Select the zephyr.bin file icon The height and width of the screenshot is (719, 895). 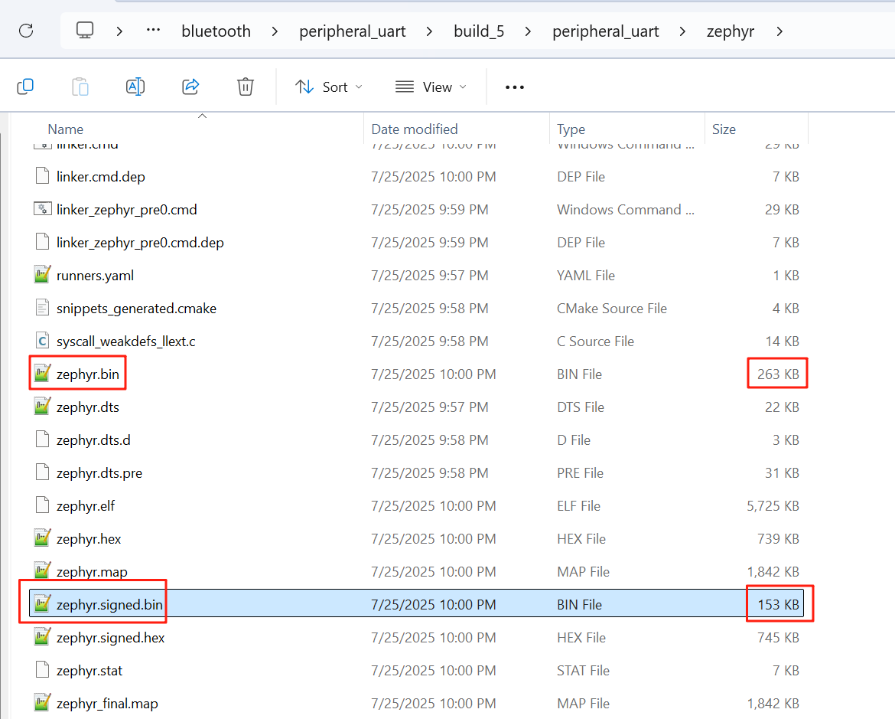(42, 374)
